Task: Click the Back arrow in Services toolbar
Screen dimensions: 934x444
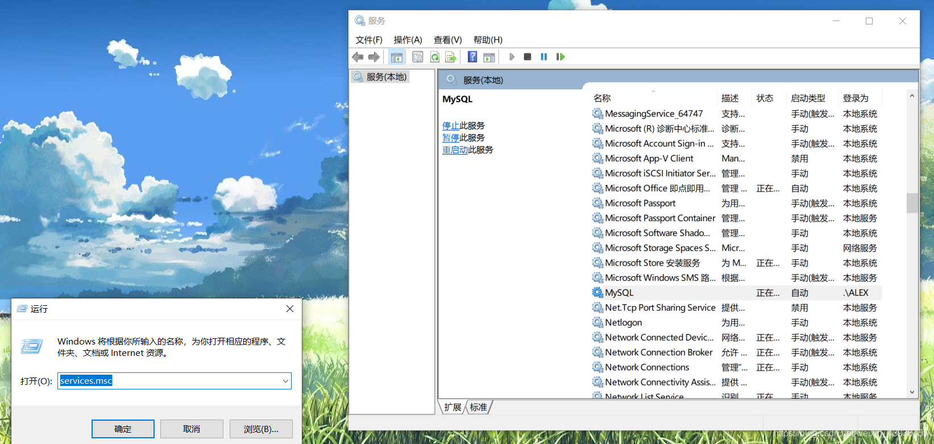Action: (358, 57)
